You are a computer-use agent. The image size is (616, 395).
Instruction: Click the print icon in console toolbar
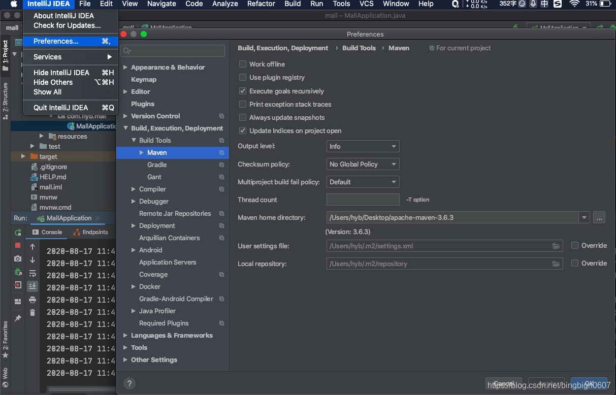33,300
